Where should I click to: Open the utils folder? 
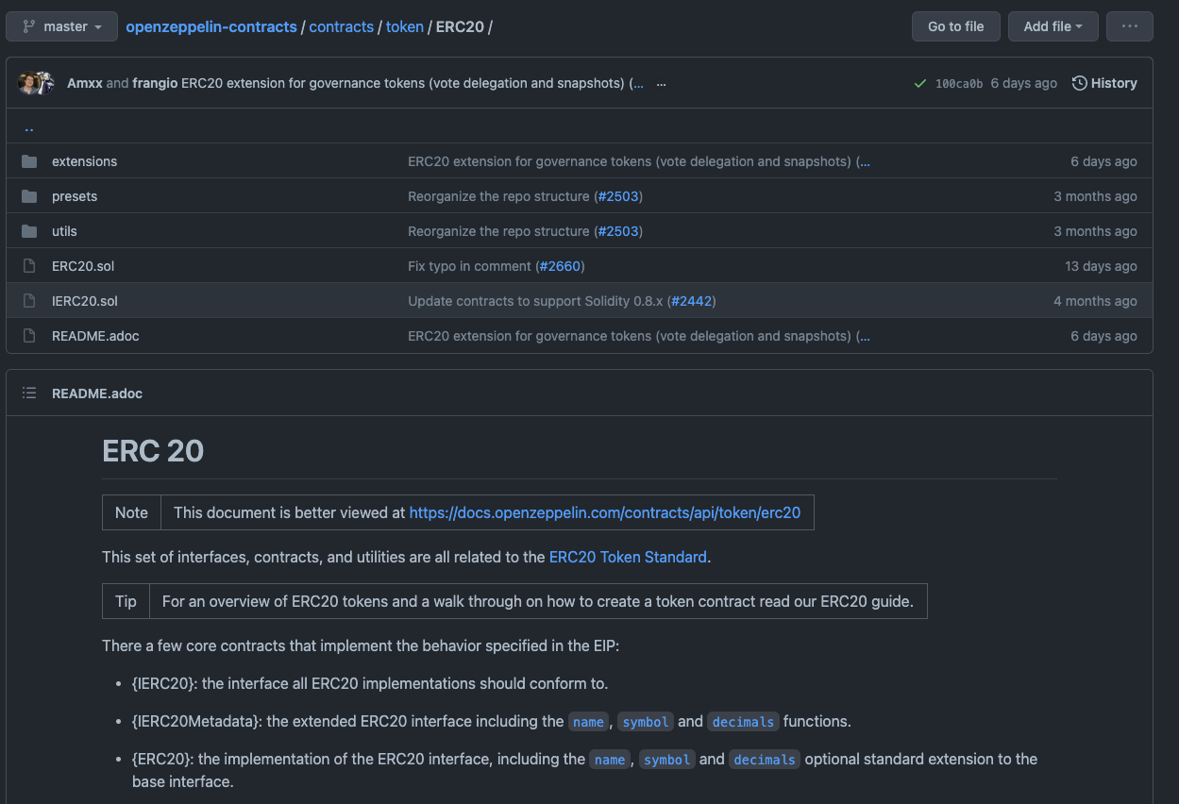[x=64, y=231]
